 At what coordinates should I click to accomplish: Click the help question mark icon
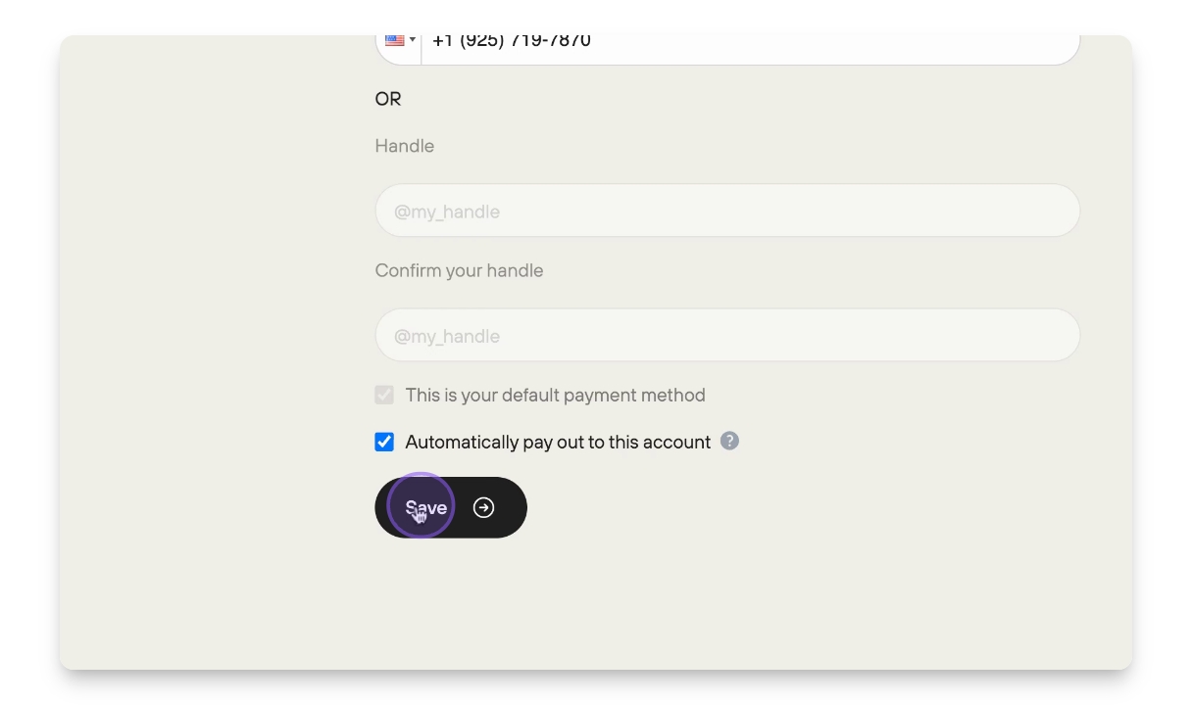729,441
